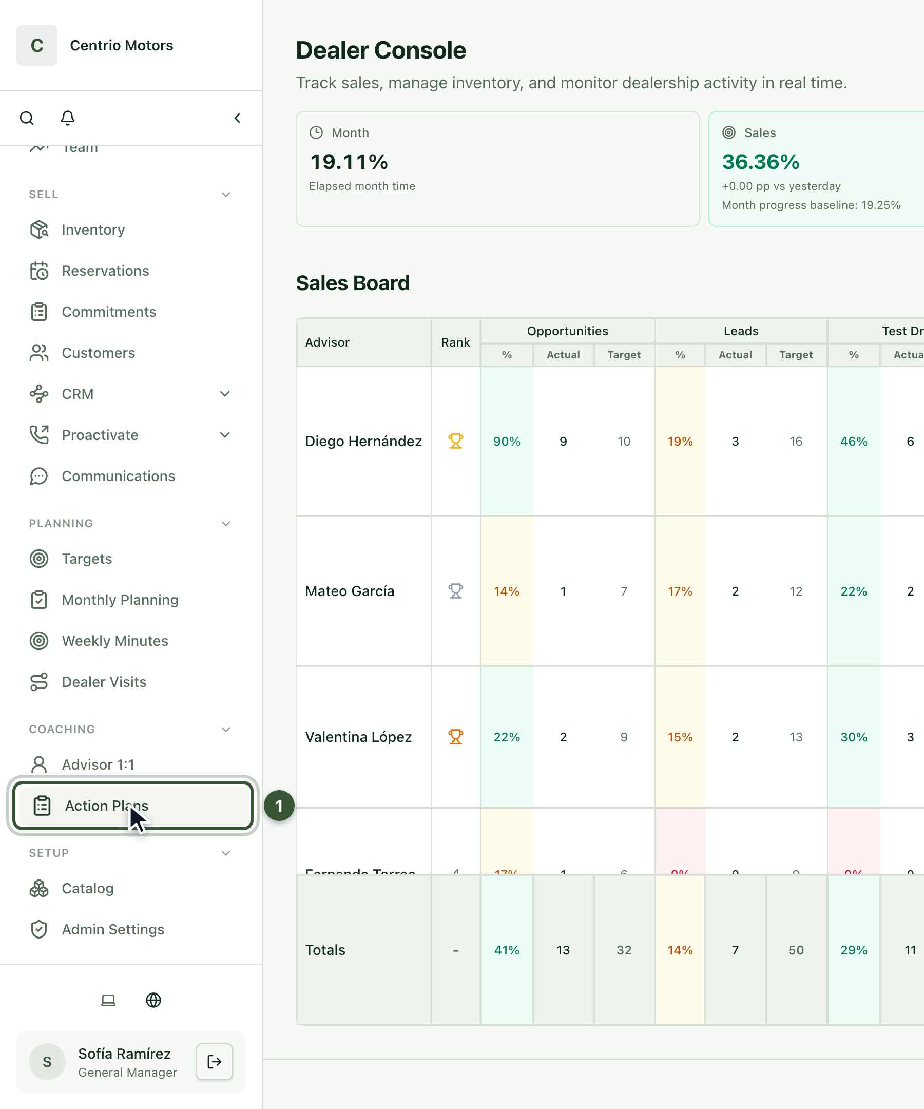The image size is (924, 1109).
Task: Click the Dealer Visits route icon
Action: pyautogui.click(x=39, y=682)
